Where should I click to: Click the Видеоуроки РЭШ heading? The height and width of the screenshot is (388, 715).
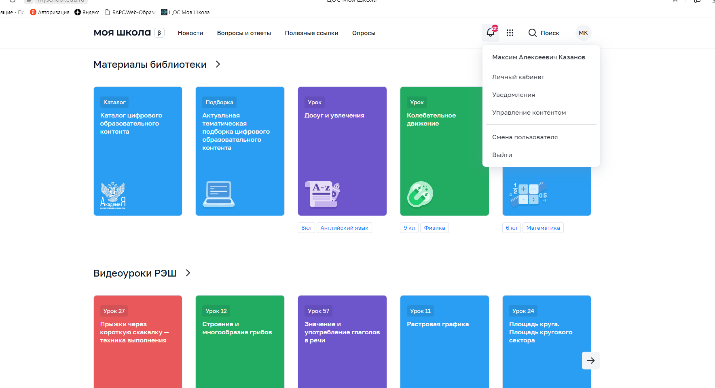[x=135, y=273]
